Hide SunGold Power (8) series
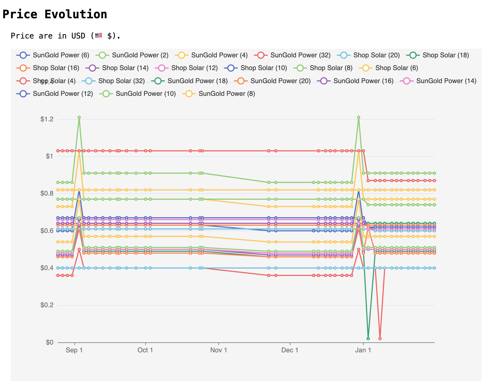This screenshot has height=390, width=489. click(219, 94)
